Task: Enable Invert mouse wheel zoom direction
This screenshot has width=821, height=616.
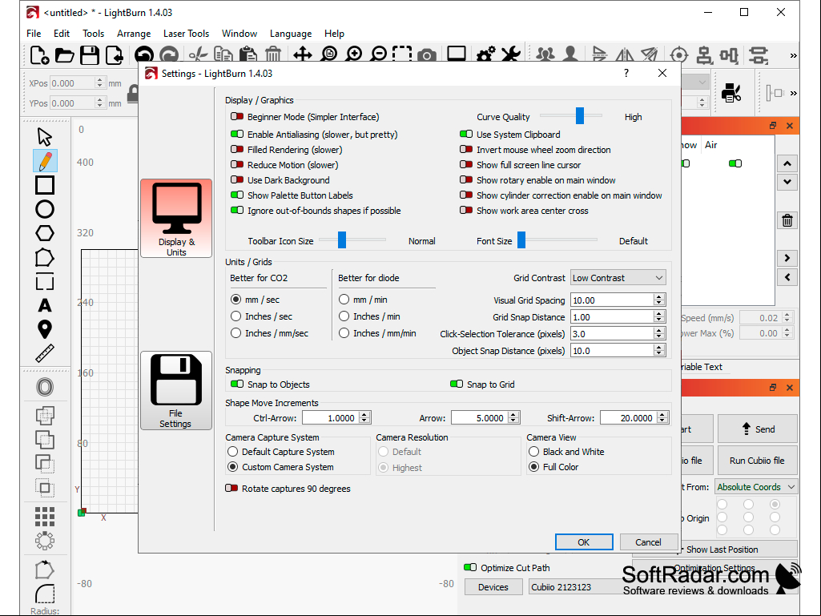Action: point(466,149)
